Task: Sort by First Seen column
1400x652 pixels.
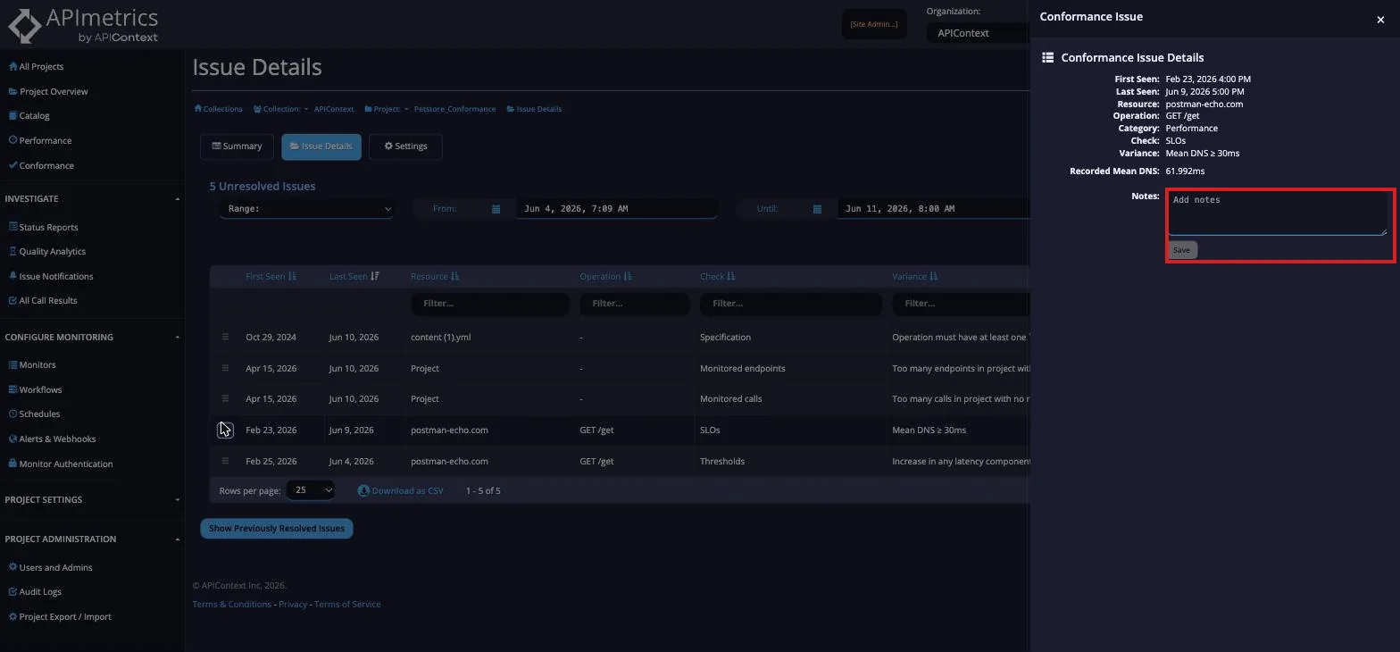Action: tap(271, 277)
